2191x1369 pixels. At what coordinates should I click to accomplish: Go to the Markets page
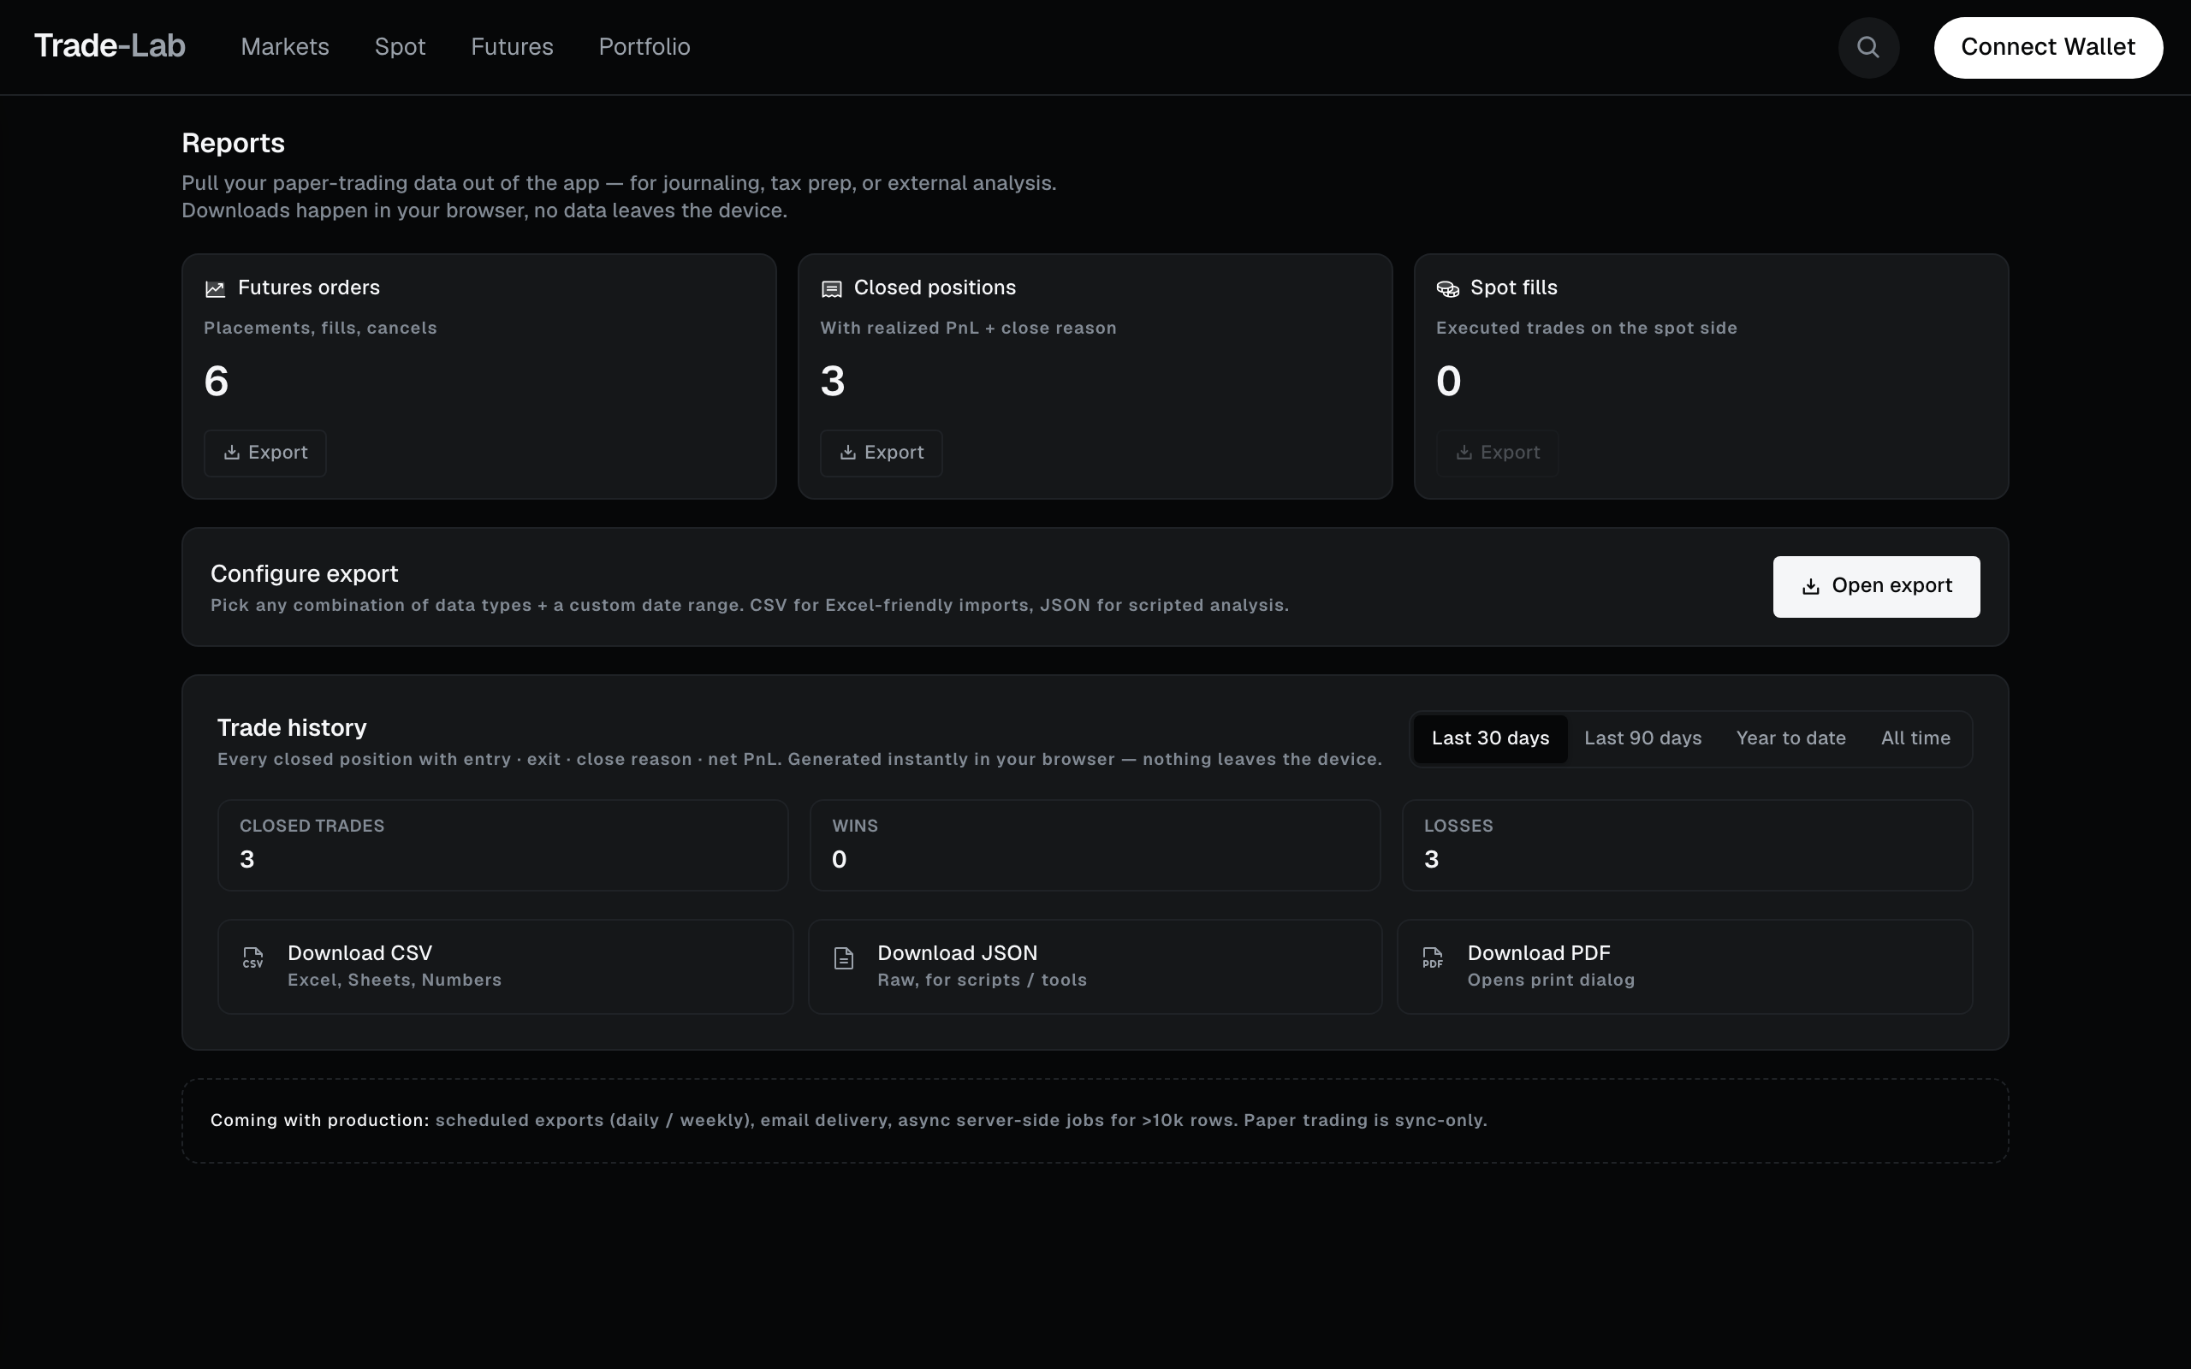click(x=285, y=47)
